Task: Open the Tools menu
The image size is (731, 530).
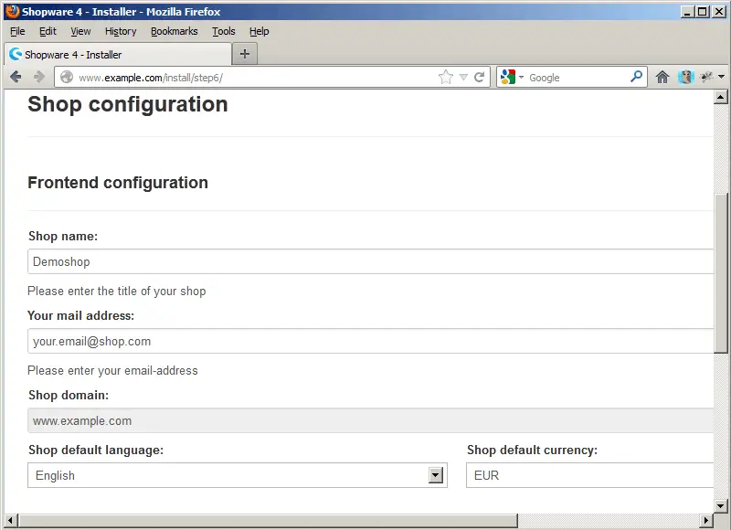Action: (x=223, y=31)
